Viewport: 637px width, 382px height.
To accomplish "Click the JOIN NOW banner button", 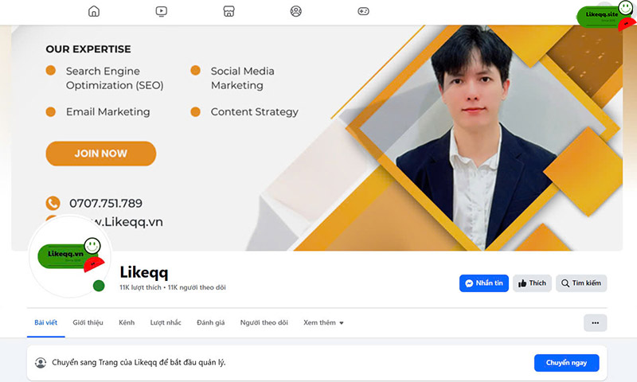I will point(101,154).
